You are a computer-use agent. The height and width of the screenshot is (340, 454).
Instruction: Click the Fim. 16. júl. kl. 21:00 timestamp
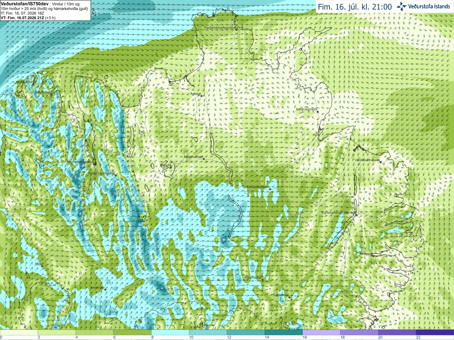click(355, 7)
